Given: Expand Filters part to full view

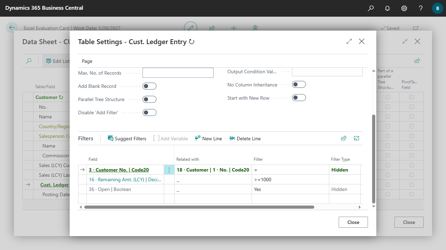Looking at the screenshot, I should 356,138.
